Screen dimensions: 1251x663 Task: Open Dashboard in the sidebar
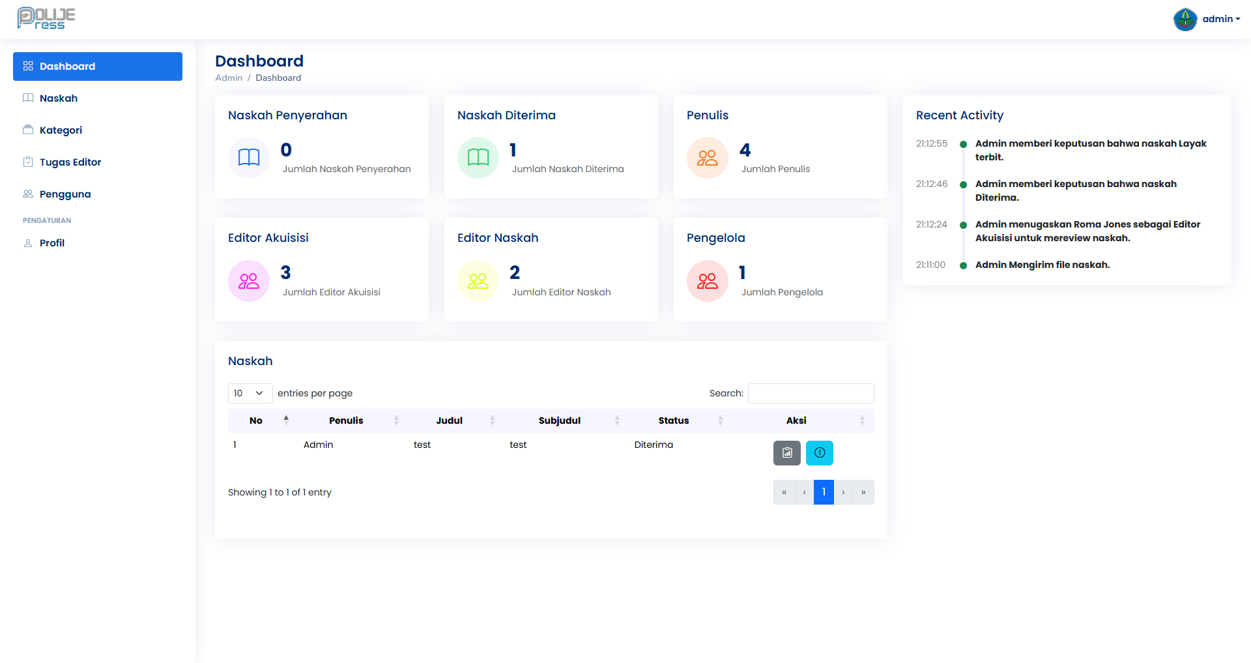(98, 66)
